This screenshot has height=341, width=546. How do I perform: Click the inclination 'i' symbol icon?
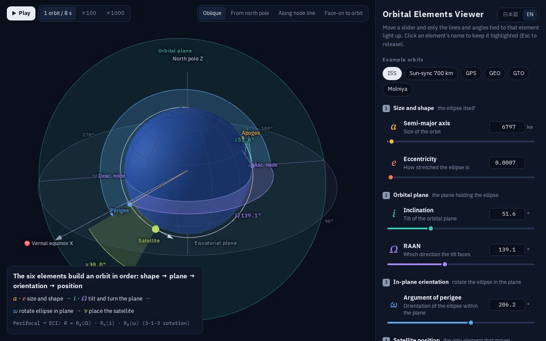pos(394,214)
